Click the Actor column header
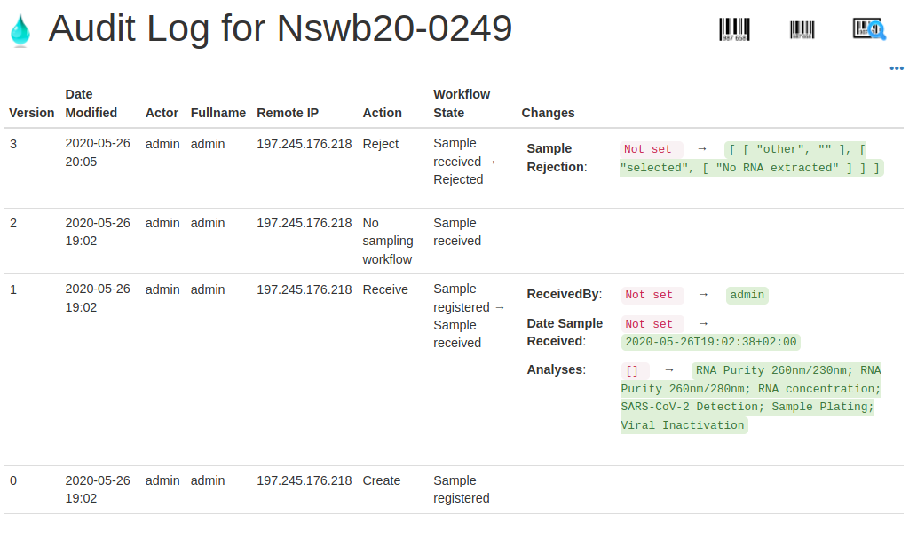The height and width of the screenshot is (539, 917). tap(162, 113)
